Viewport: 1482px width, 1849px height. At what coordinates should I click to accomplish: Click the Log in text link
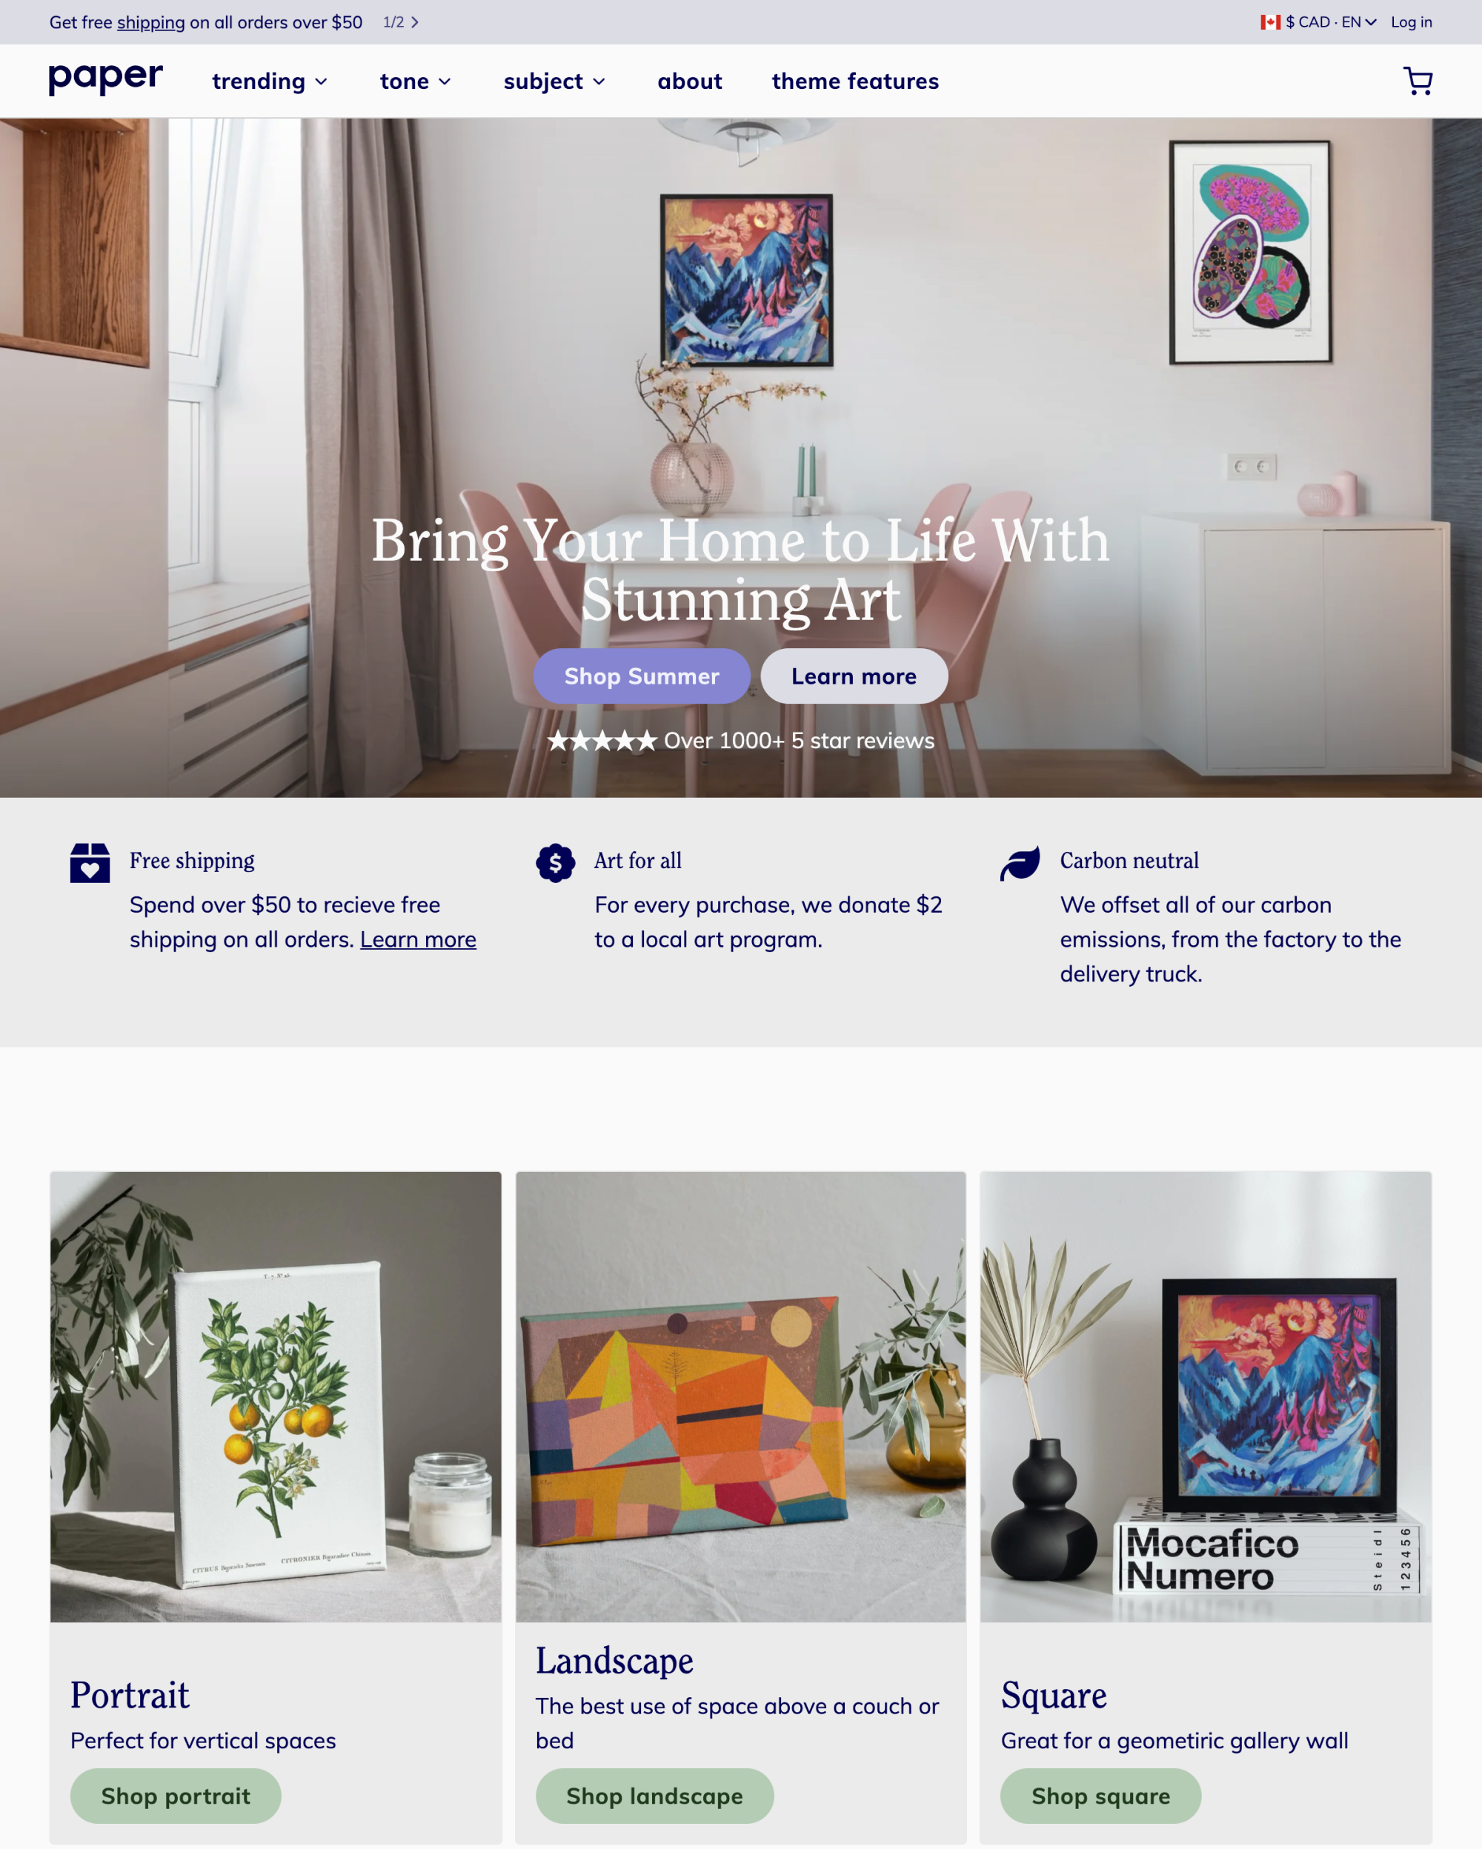pyautogui.click(x=1411, y=21)
